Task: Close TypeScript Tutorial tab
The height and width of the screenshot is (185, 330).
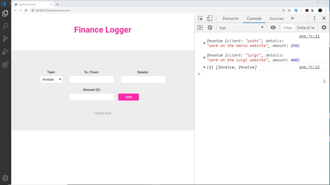Action: (51, 5)
